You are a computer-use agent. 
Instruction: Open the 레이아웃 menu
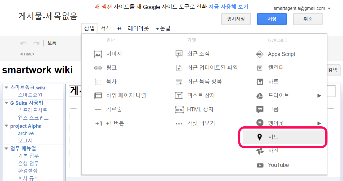(x=138, y=28)
